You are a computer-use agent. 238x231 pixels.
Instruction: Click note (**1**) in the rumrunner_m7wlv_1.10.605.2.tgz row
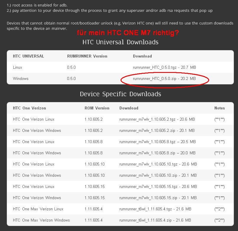point(219,119)
